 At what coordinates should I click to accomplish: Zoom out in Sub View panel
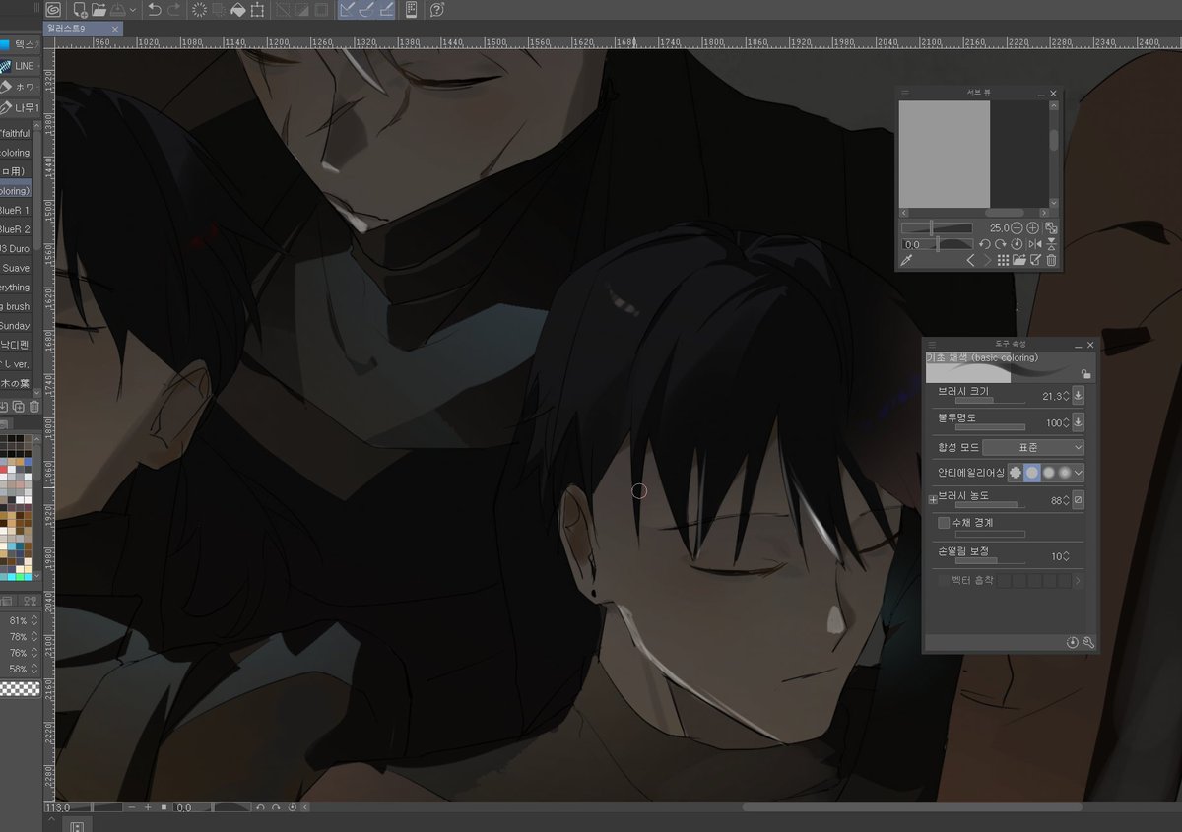pos(1018,228)
